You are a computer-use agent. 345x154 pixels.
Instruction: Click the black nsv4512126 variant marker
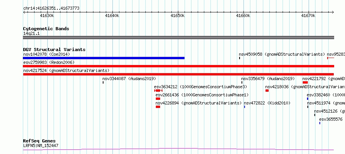315,115
